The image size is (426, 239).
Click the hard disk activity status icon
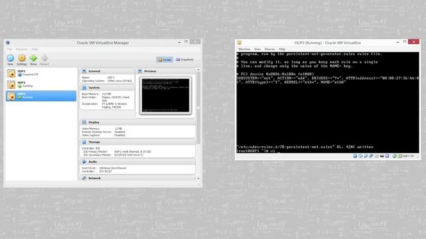click(355, 156)
